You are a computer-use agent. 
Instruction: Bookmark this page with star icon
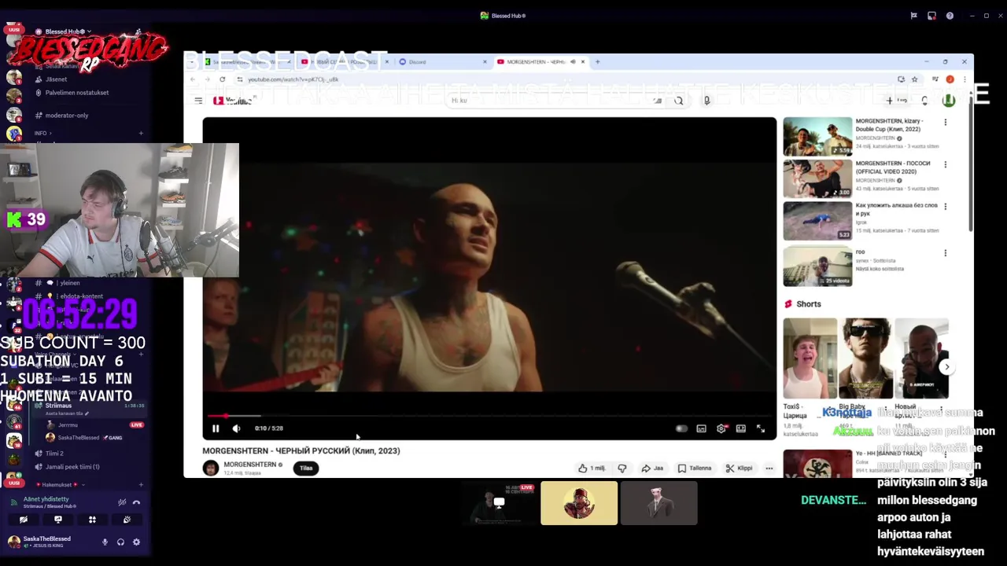(x=914, y=79)
